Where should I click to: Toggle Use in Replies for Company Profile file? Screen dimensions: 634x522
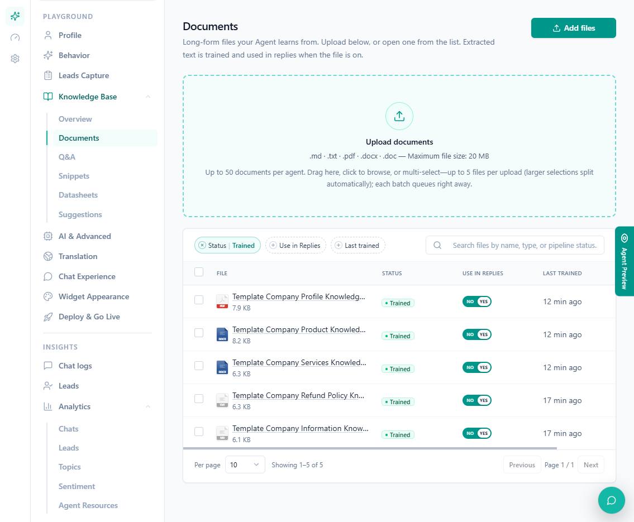[x=476, y=301]
